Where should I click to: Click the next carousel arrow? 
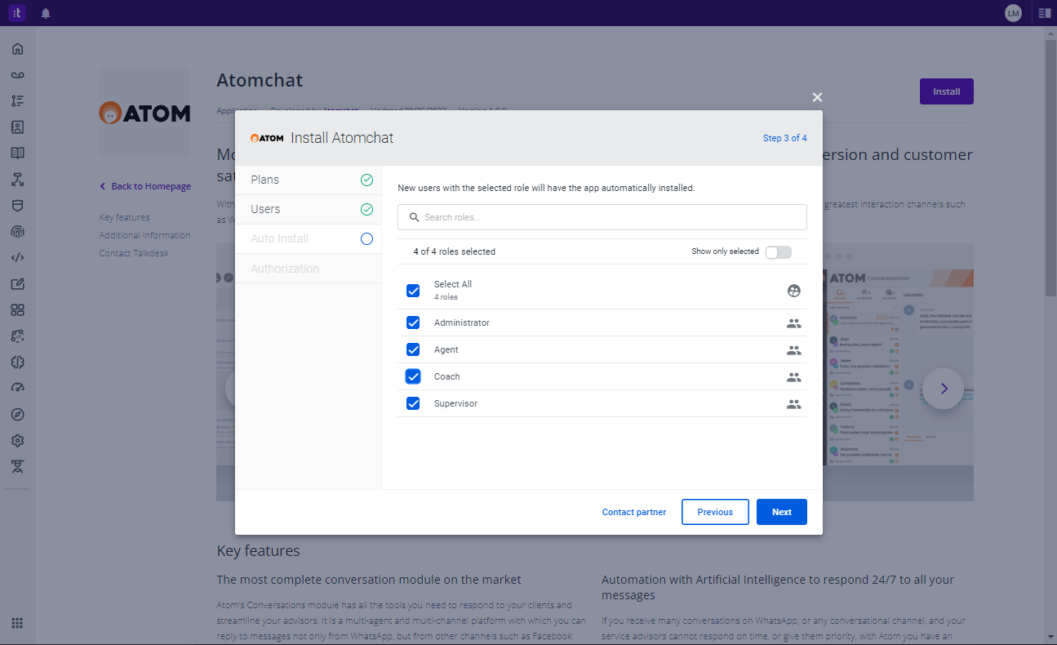coord(944,389)
